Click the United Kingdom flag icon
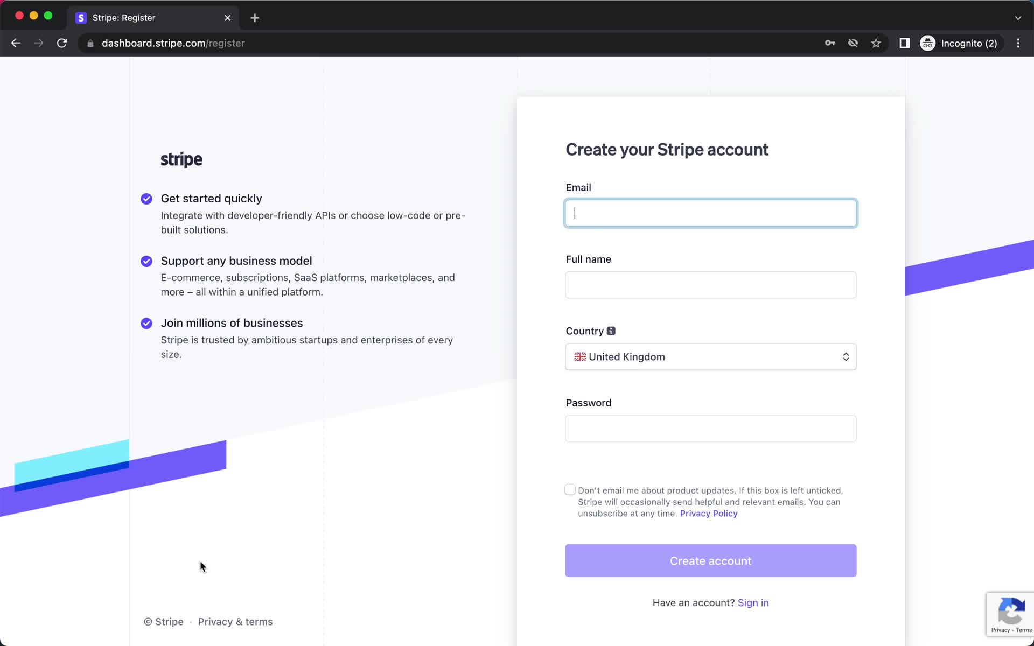This screenshot has width=1034, height=646. point(580,357)
